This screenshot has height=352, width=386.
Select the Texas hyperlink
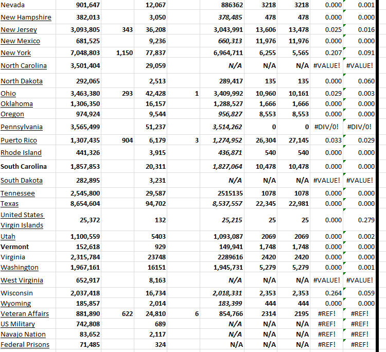10,204
